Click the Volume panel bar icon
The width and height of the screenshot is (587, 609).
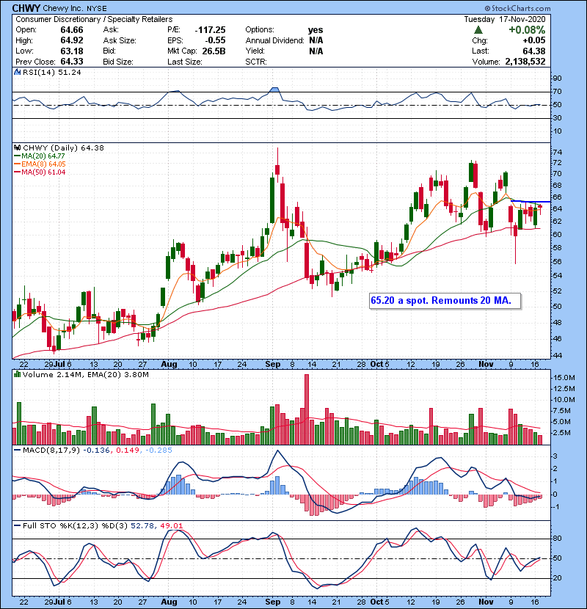pos(17,374)
